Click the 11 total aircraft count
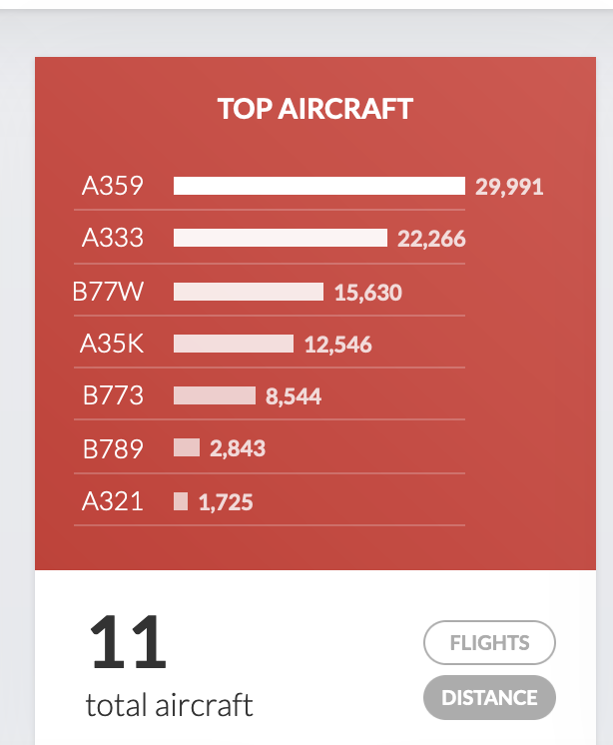The image size is (613, 745). click(x=127, y=644)
